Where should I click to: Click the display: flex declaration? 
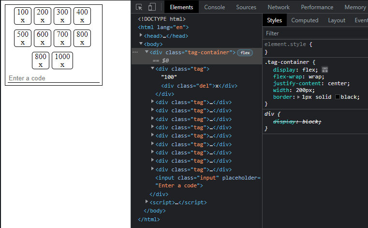coord(295,70)
